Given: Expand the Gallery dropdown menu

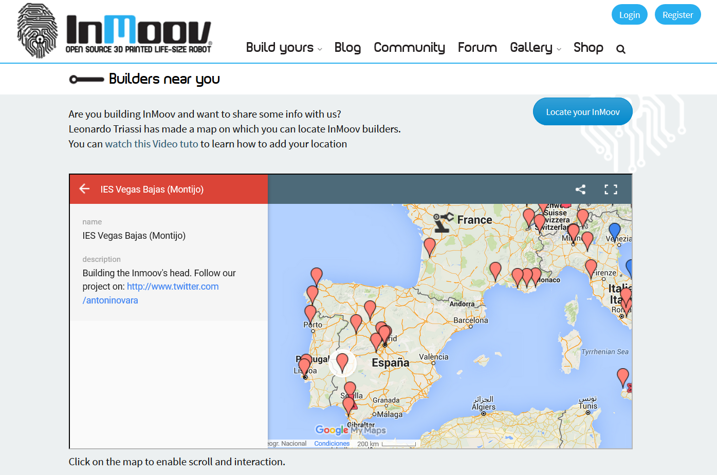Looking at the screenshot, I should 535,48.
